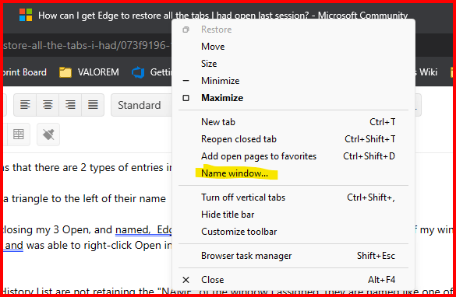Apply right text alignment
The height and width of the screenshot is (297, 456).
[x=70, y=105]
